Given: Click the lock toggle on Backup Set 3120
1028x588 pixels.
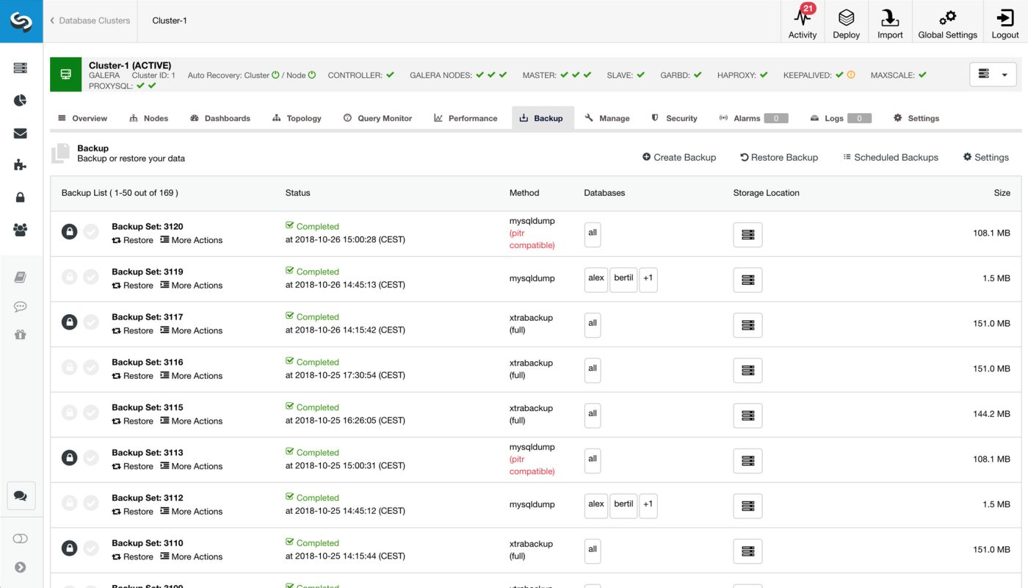Looking at the screenshot, I should pyautogui.click(x=69, y=231).
